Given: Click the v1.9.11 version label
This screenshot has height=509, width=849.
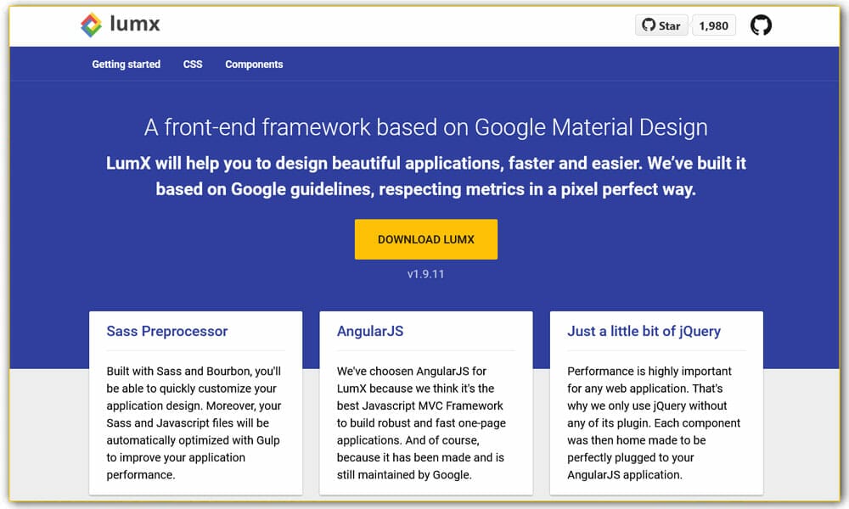Looking at the screenshot, I should pyautogui.click(x=425, y=275).
